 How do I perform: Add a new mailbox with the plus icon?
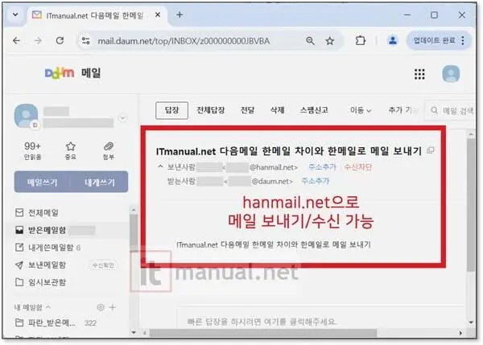113,307
